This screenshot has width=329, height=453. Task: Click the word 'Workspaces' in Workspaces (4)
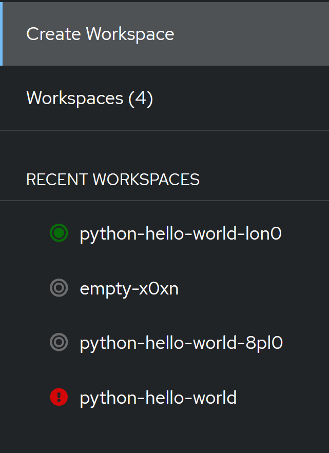coord(75,98)
